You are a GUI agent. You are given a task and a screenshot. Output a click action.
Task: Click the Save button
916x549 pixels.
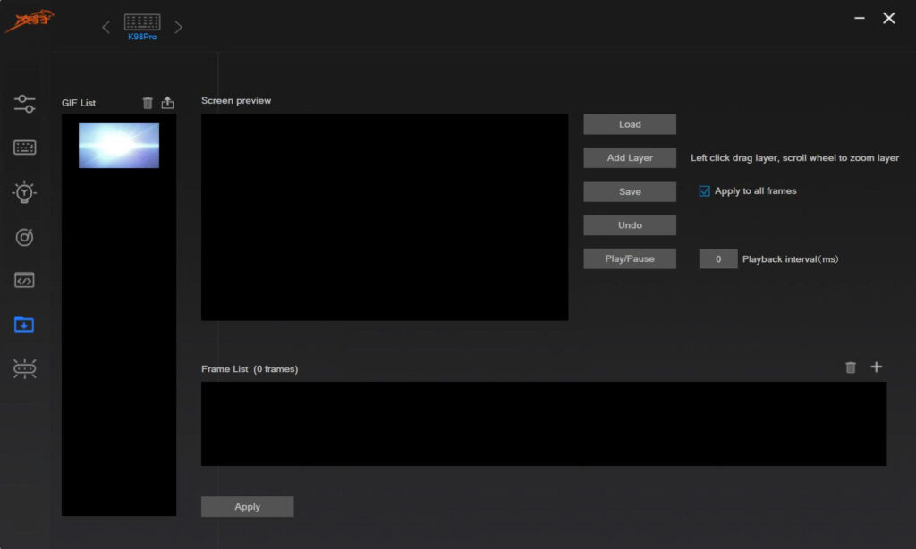[x=630, y=191]
